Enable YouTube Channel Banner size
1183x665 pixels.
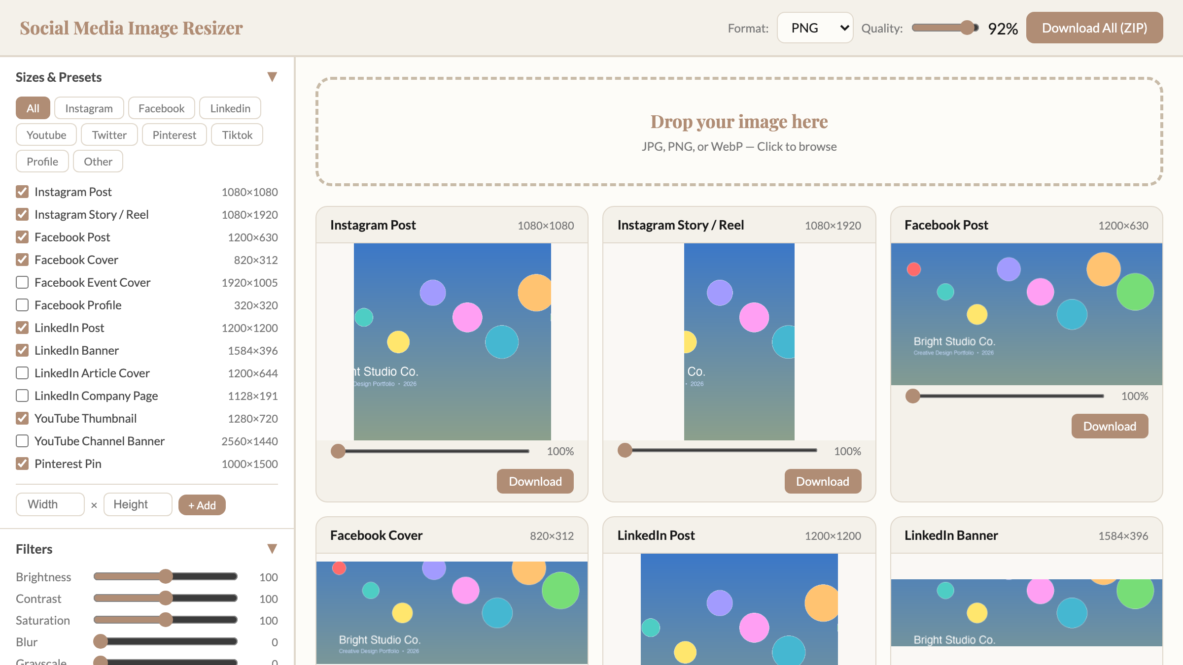tap(22, 441)
